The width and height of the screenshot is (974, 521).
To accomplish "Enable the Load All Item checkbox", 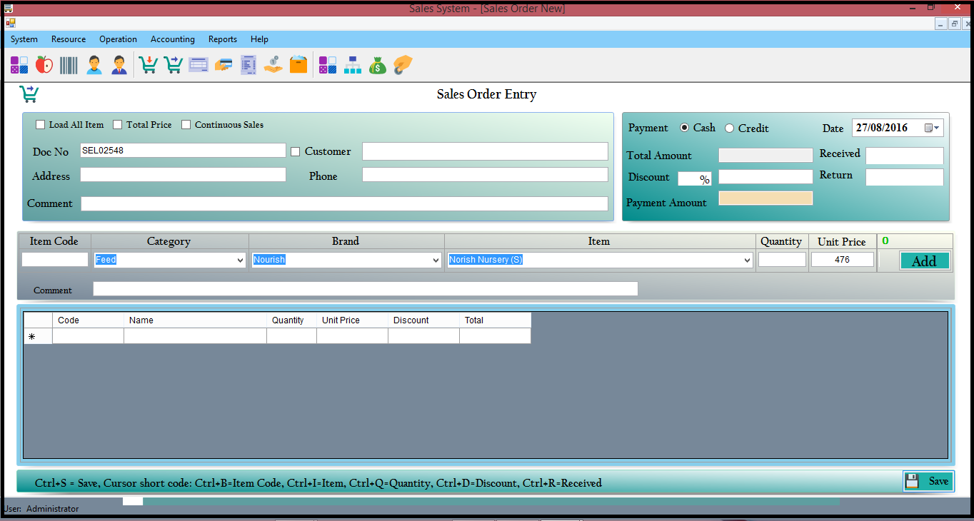I will pyautogui.click(x=41, y=125).
